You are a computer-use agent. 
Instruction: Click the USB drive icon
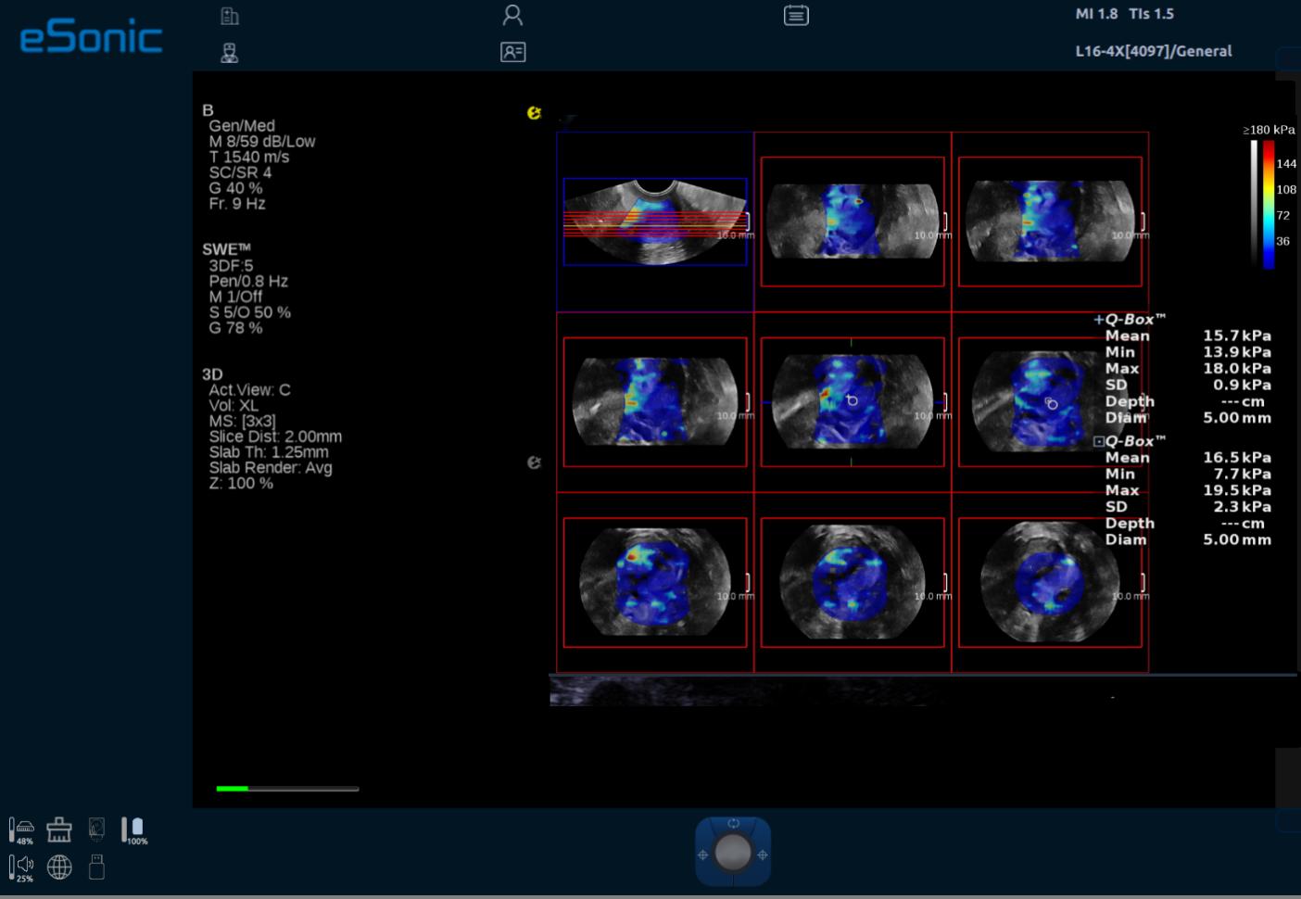[x=96, y=867]
